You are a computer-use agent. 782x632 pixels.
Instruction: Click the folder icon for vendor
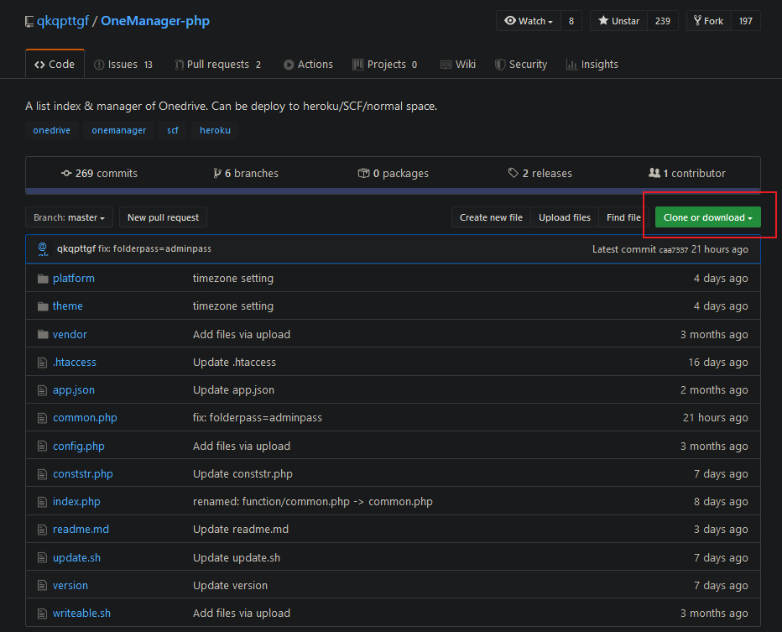click(43, 334)
